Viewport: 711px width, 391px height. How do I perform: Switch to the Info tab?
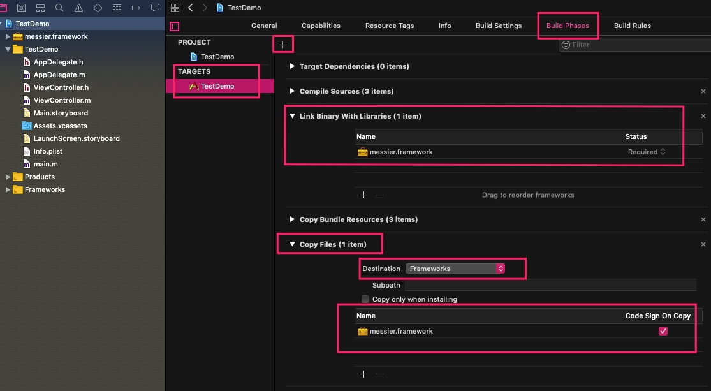pos(445,26)
